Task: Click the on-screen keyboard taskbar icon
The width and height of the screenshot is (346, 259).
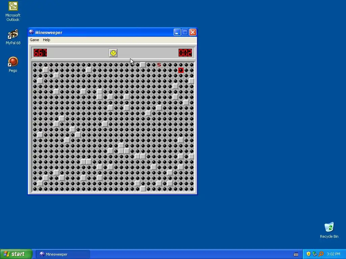Action: pyautogui.click(x=296, y=254)
